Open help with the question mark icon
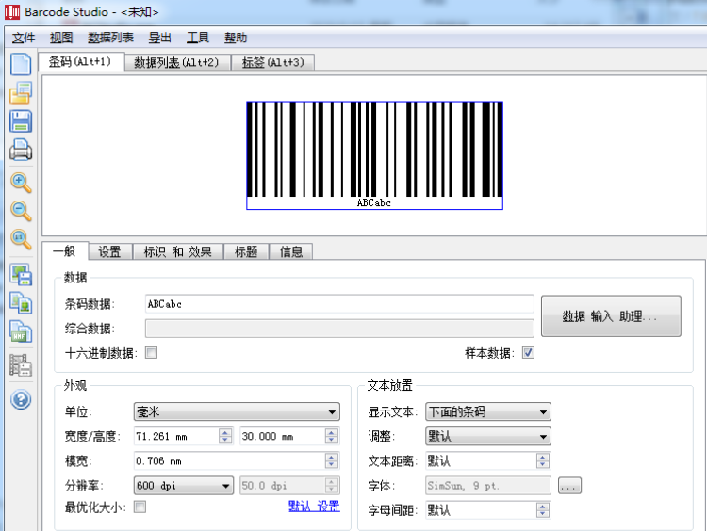707x531 pixels. (x=20, y=399)
